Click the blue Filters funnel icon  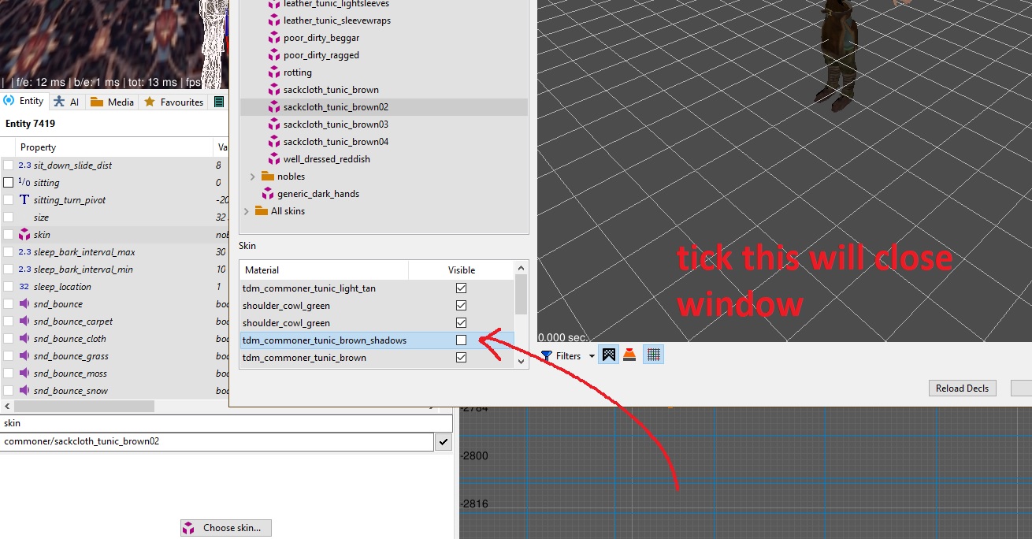click(x=547, y=356)
